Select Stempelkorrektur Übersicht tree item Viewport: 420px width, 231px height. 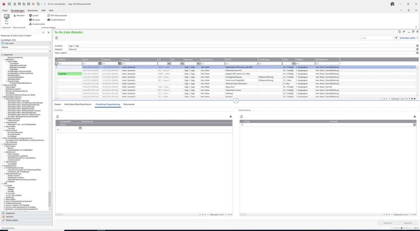tap(18, 101)
